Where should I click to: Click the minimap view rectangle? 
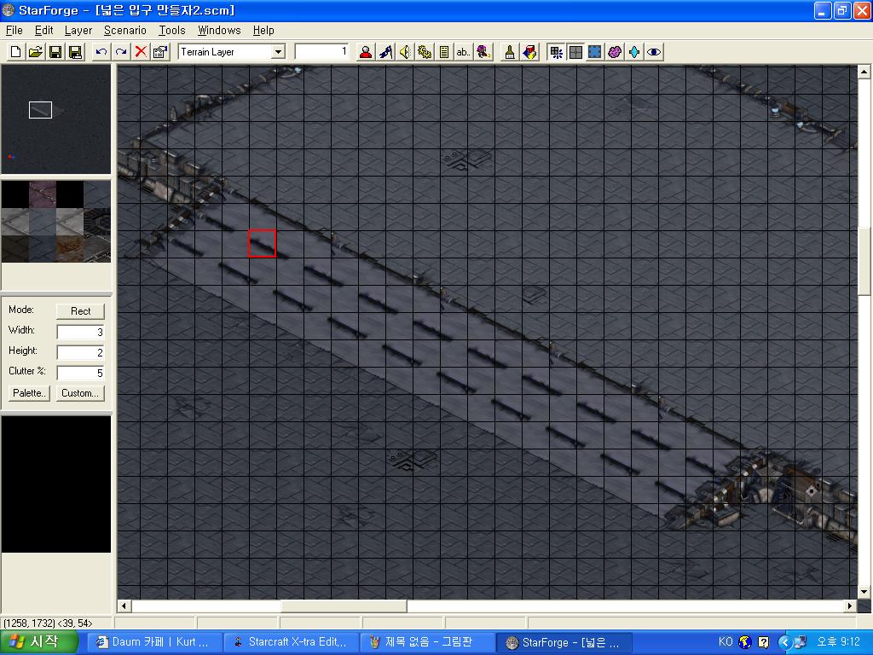click(x=41, y=110)
